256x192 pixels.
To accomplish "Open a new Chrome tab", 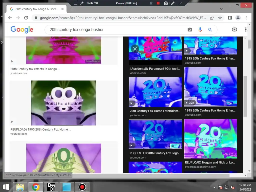I will click(x=72, y=9).
